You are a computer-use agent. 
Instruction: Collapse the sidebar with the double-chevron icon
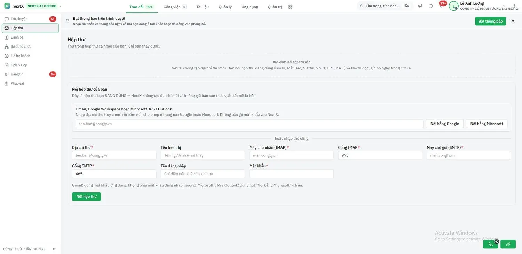tap(54, 249)
